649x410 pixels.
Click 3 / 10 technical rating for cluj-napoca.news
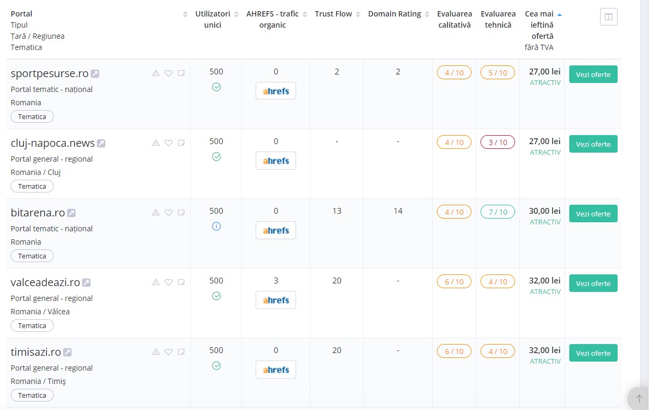(498, 142)
